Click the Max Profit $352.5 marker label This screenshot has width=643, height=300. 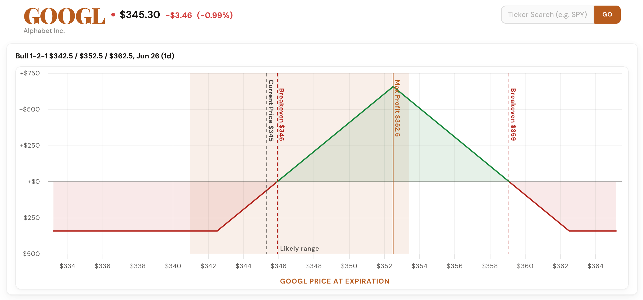tap(397, 108)
